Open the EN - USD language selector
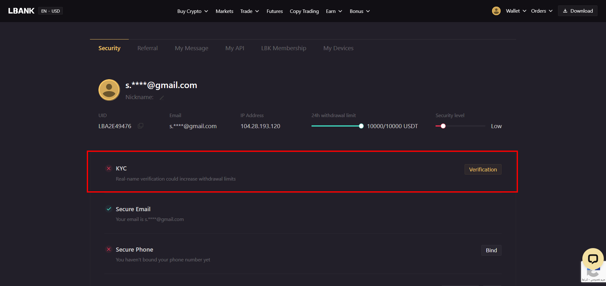 pos(50,11)
